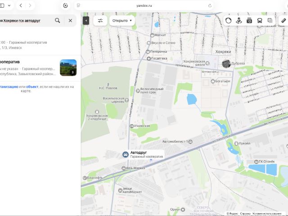Viewport: 288px width, 216px height.
Task: Click the Н.С. Павлов monument marker
Action: click(108, 85)
